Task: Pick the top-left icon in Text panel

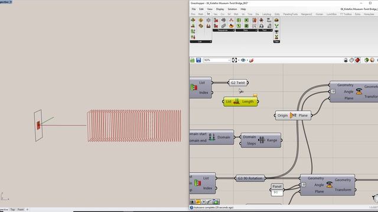Action: tap(262, 20)
